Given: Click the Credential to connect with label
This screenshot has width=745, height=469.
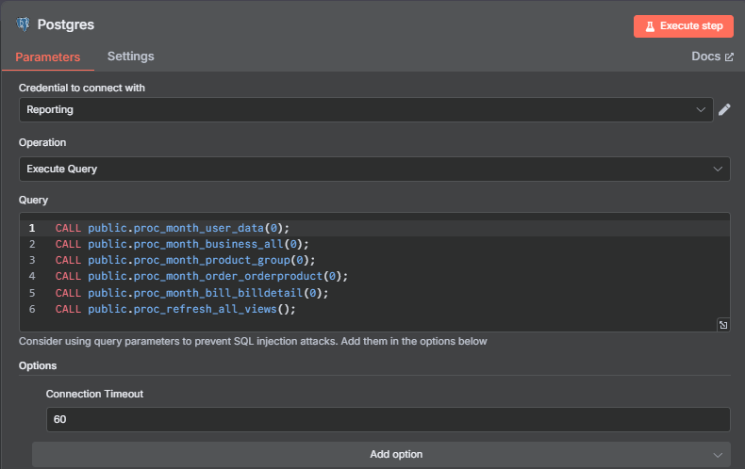Looking at the screenshot, I should 82,88.
